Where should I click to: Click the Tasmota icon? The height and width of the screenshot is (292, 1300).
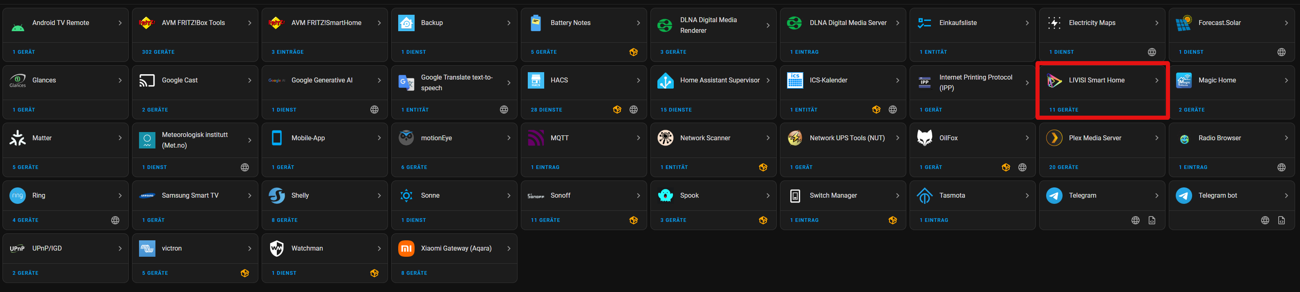click(x=924, y=195)
